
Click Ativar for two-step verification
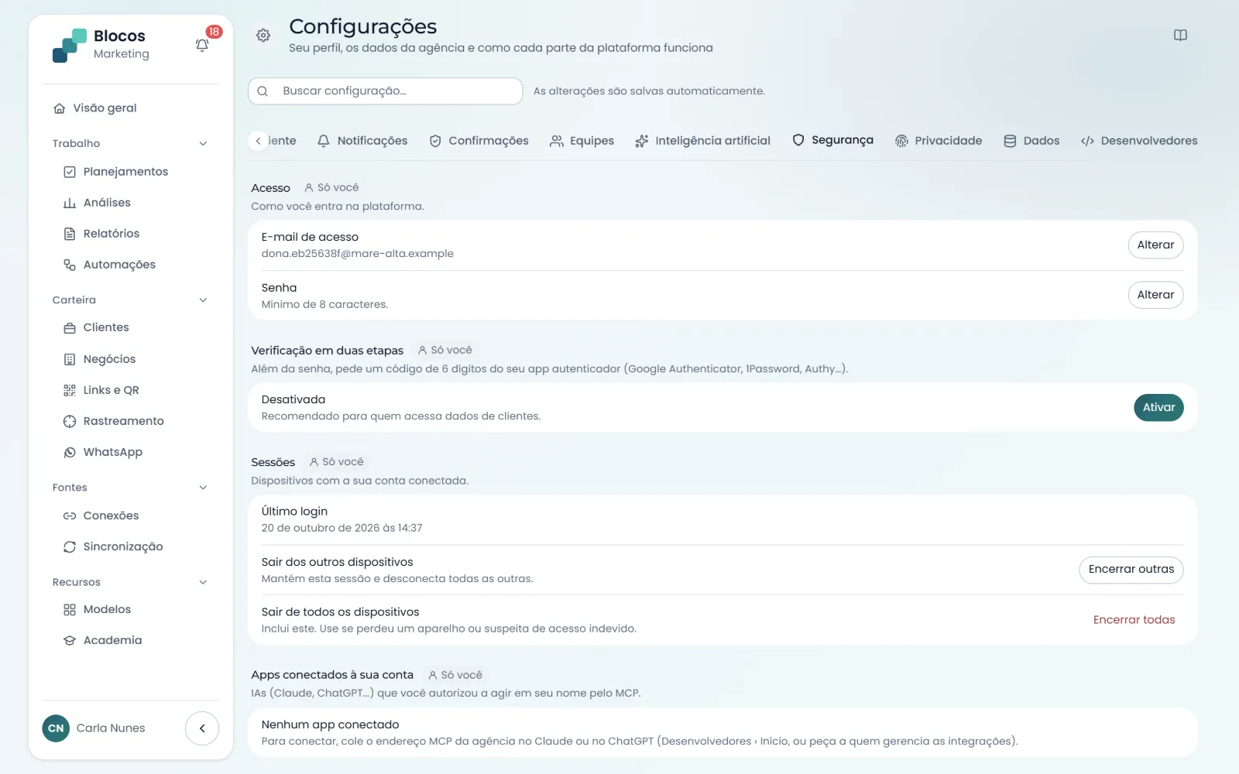(x=1158, y=408)
